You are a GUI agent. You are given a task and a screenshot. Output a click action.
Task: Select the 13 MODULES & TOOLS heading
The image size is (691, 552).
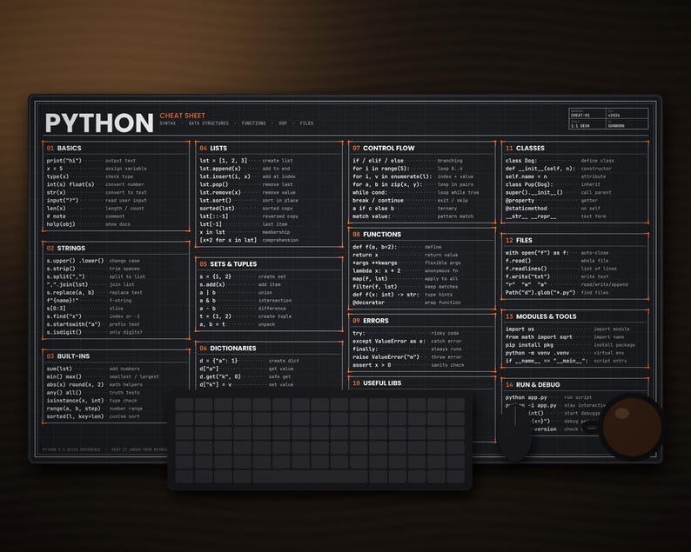click(540, 316)
